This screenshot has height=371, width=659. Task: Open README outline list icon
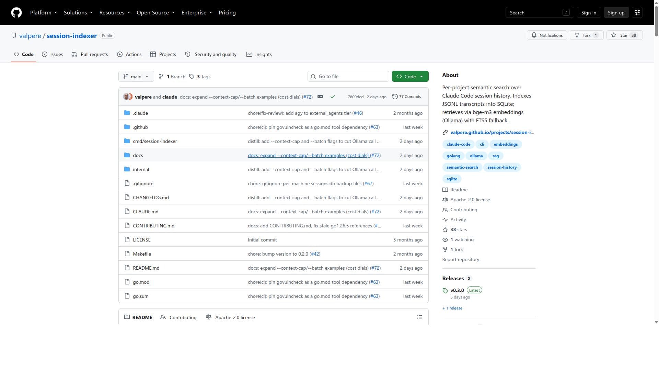click(419, 317)
